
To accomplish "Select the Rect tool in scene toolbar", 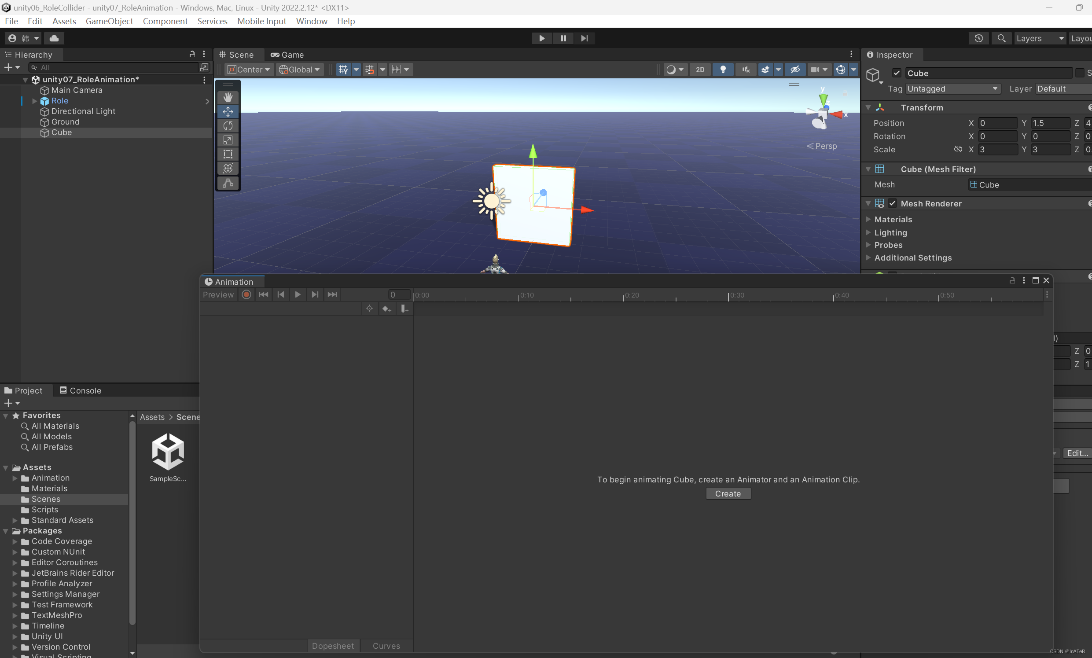I will 228,154.
